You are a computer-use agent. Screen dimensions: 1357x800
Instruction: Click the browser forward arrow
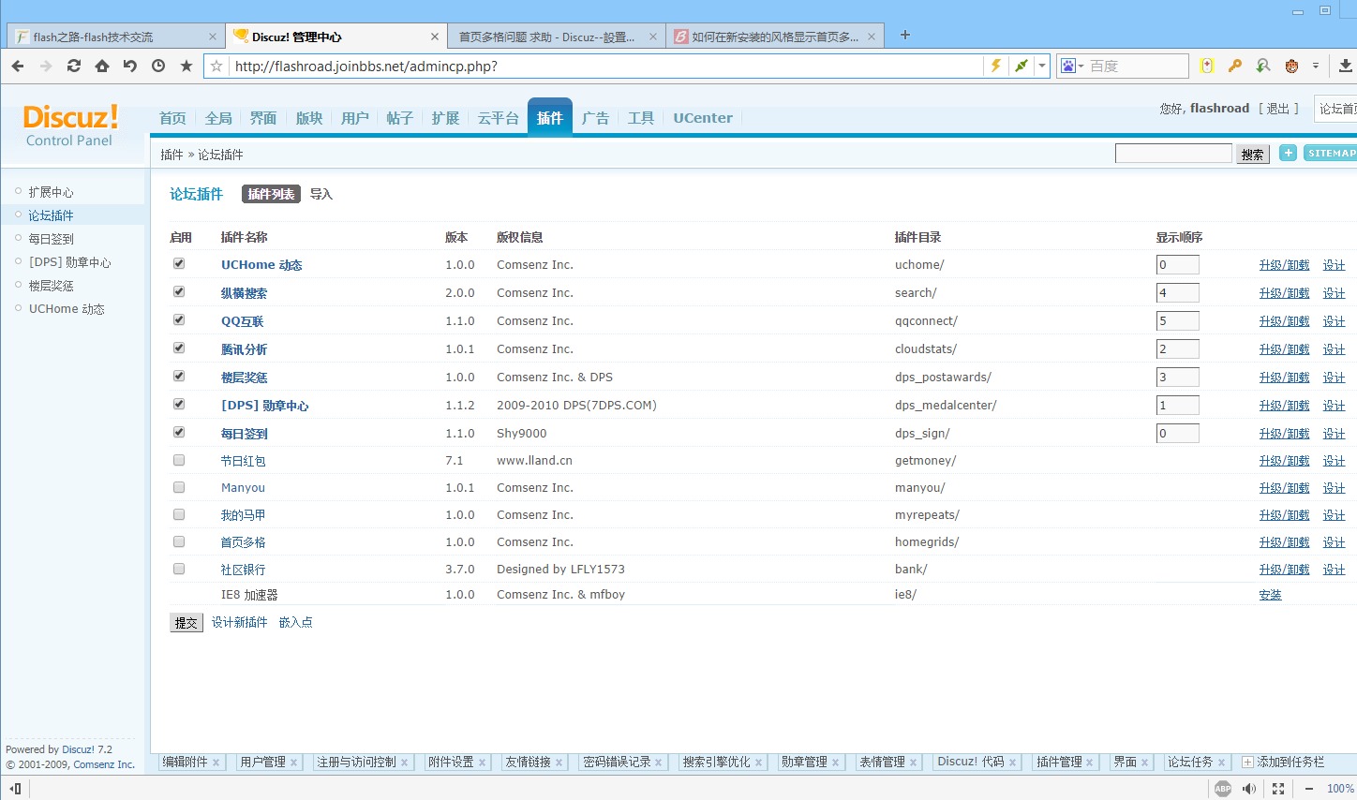tap(46, 66)
